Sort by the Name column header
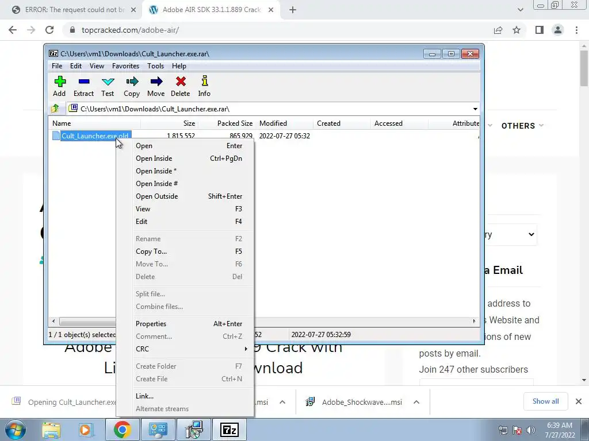Viewport: 589px width, 441px height. point(94,123)
